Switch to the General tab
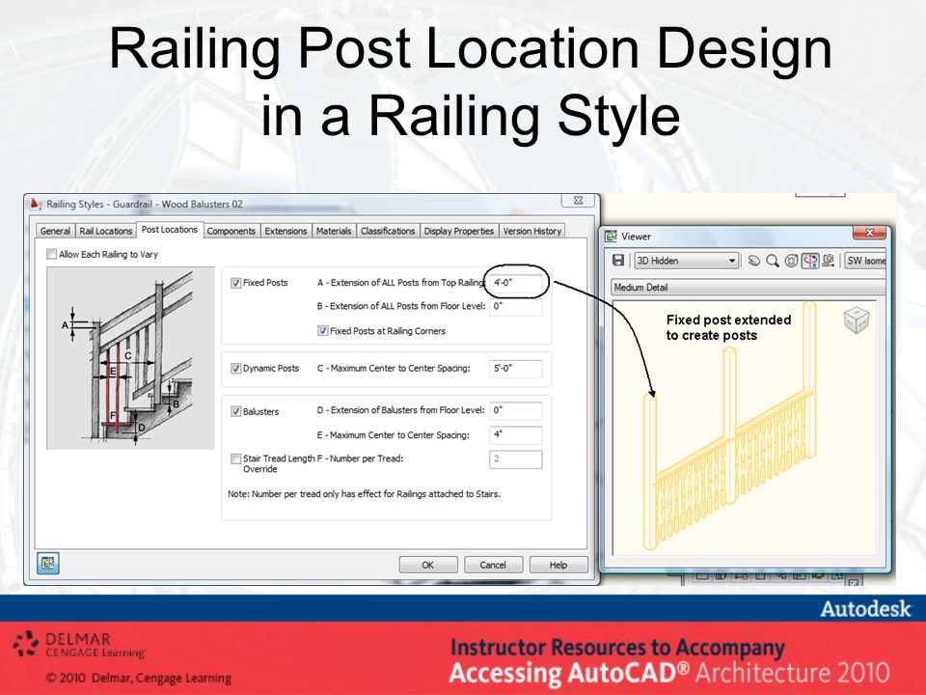This screenshot has height=695, width=926. (x=56, y=231)
